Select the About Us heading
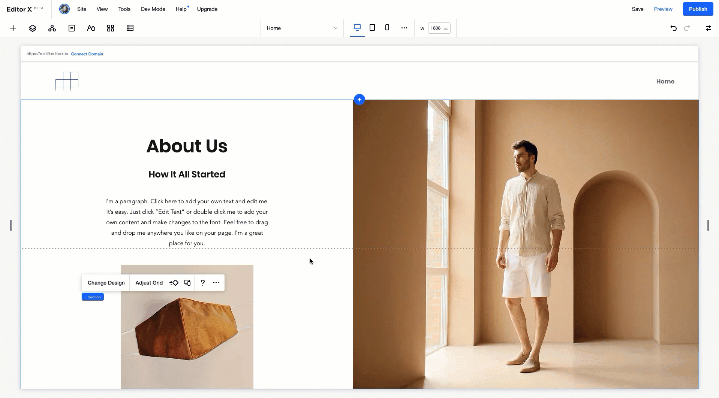This screenshot has height=398, width=719. (x=187, y=146)
